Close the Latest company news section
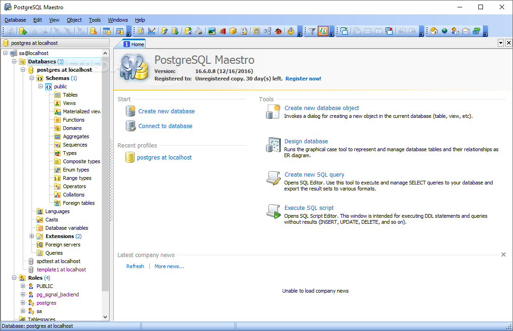This screenshot has height=331, width=513. coord(503,254)
